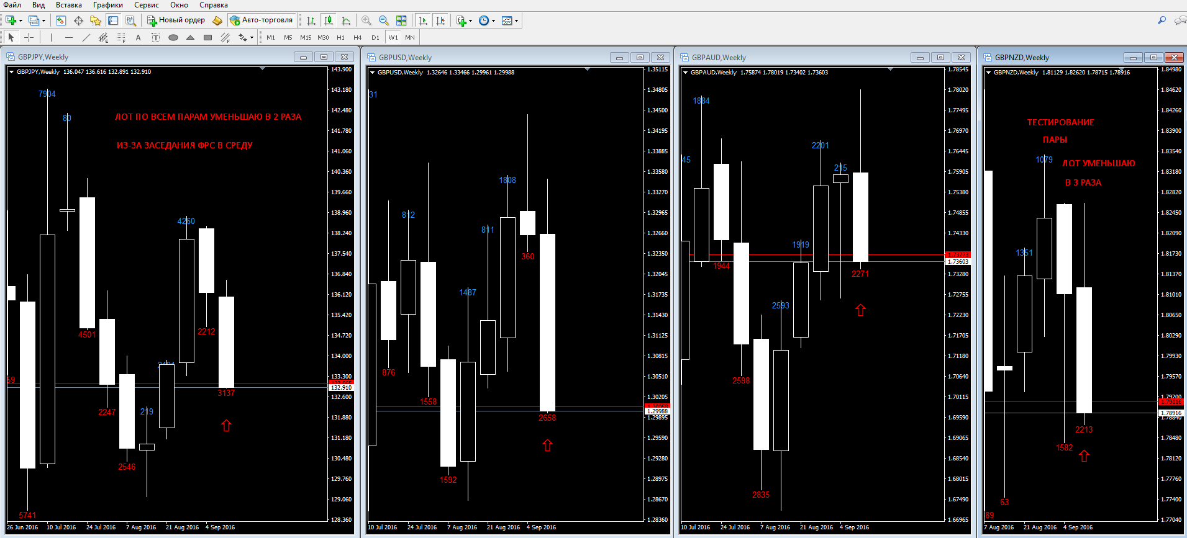
Task: Open the Вставка menu
Action: 68,5
